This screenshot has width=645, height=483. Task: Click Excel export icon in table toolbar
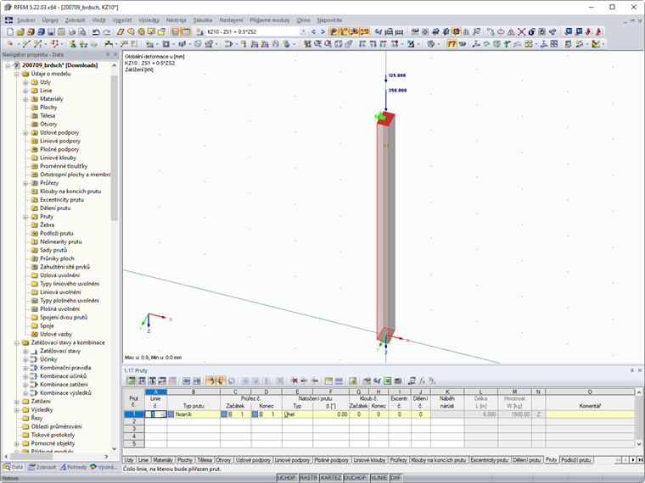387,381
